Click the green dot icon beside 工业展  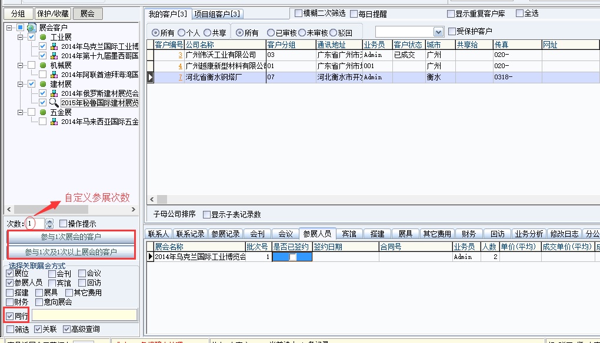(x=43, y=37)
